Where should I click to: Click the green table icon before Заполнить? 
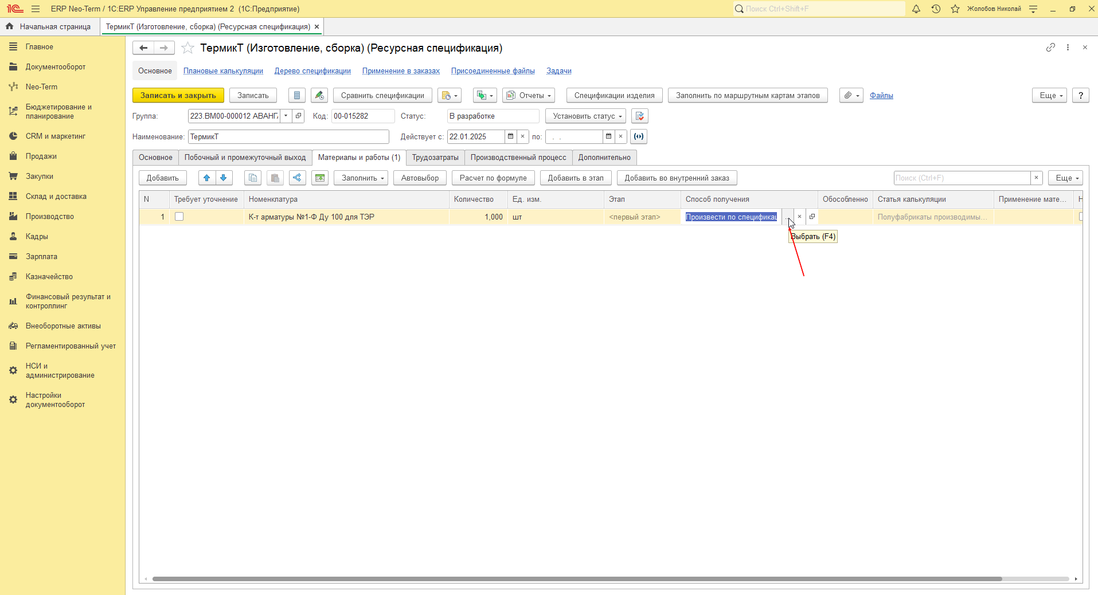click(x=320, y=178)
